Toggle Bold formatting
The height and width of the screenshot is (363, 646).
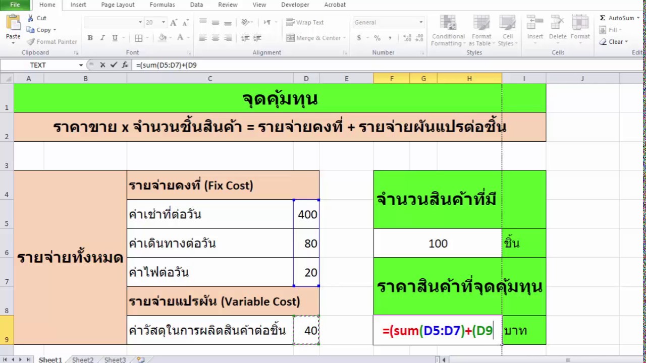point(90,38)
